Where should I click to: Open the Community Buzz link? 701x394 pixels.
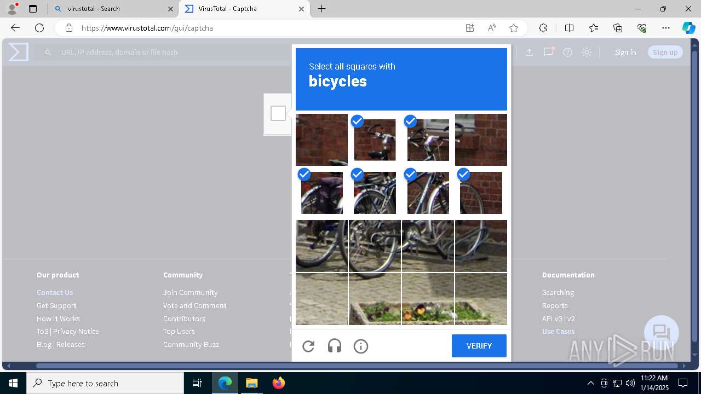pos(191,344)
